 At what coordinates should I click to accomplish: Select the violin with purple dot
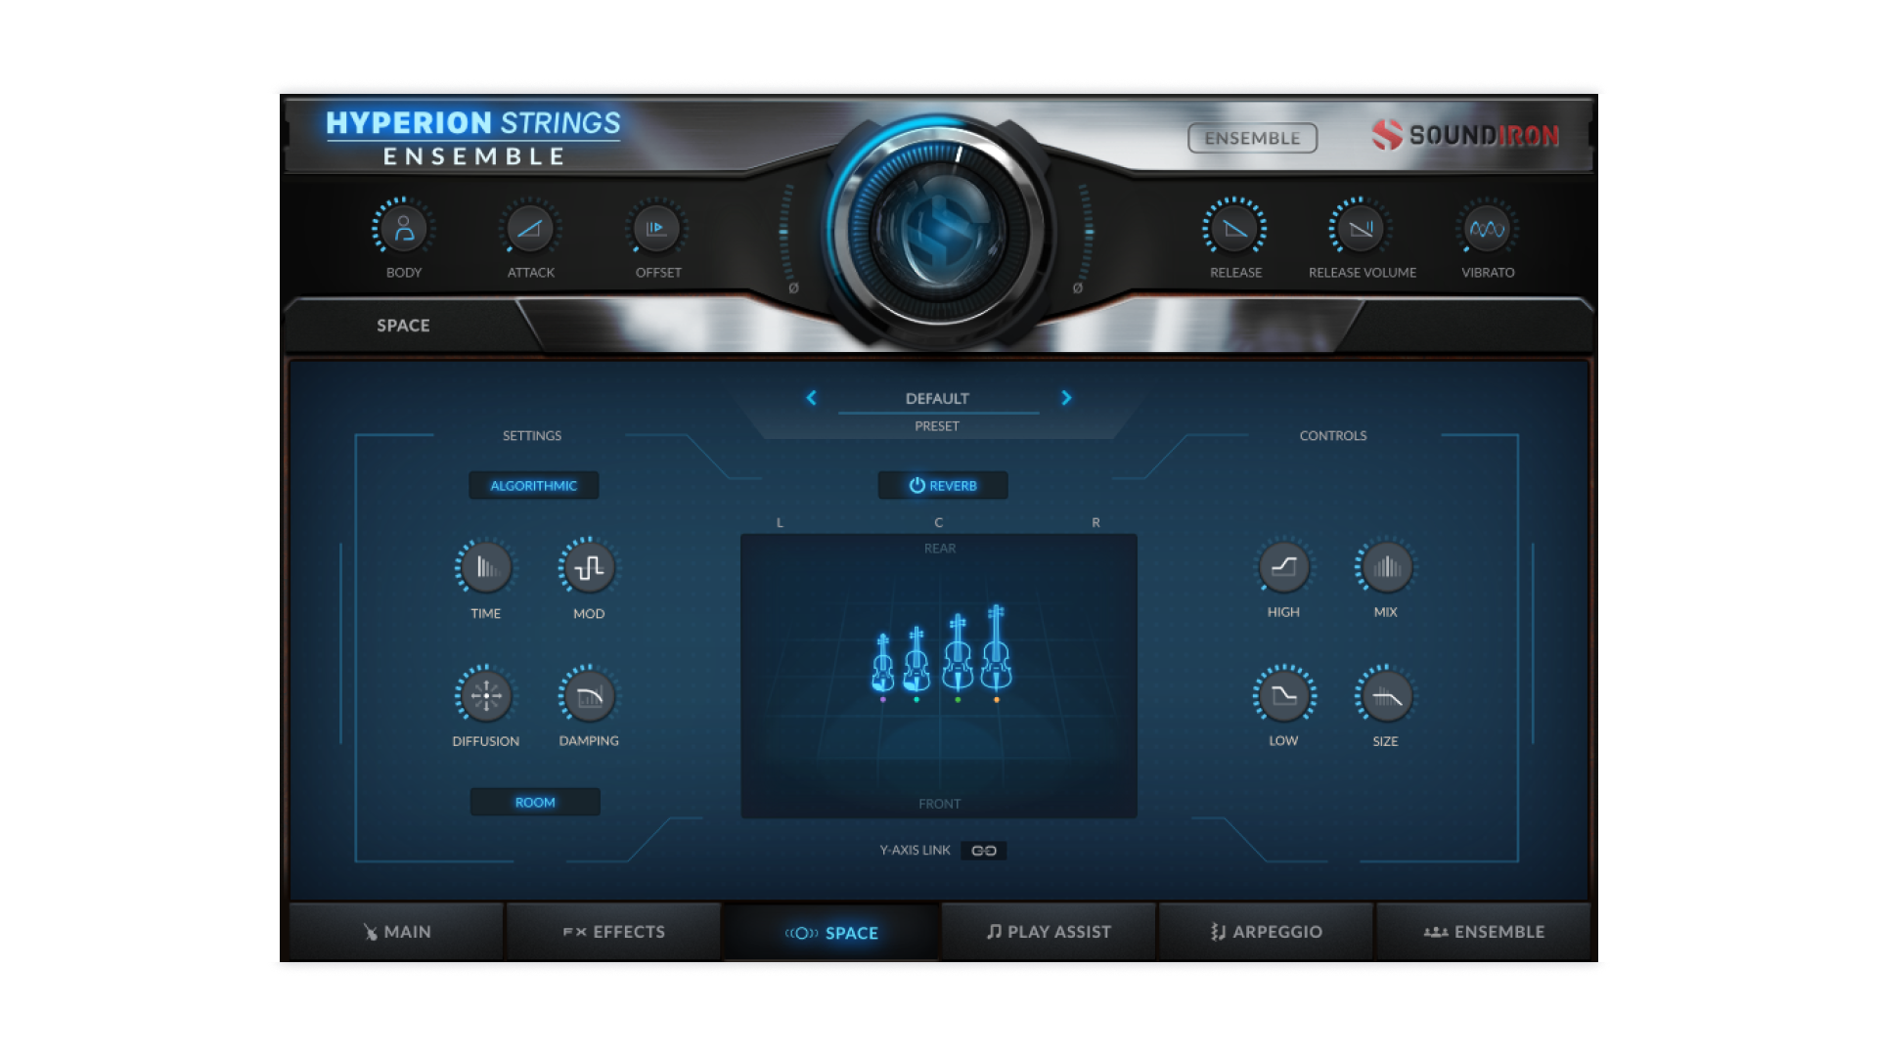[x=882, y=665]
